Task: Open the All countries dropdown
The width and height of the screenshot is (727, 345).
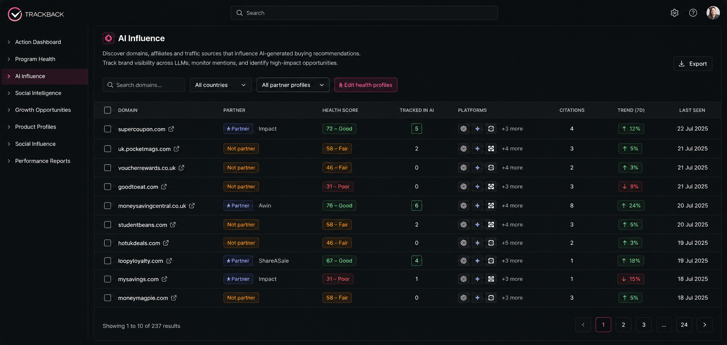Action: [x=220, y=85]
